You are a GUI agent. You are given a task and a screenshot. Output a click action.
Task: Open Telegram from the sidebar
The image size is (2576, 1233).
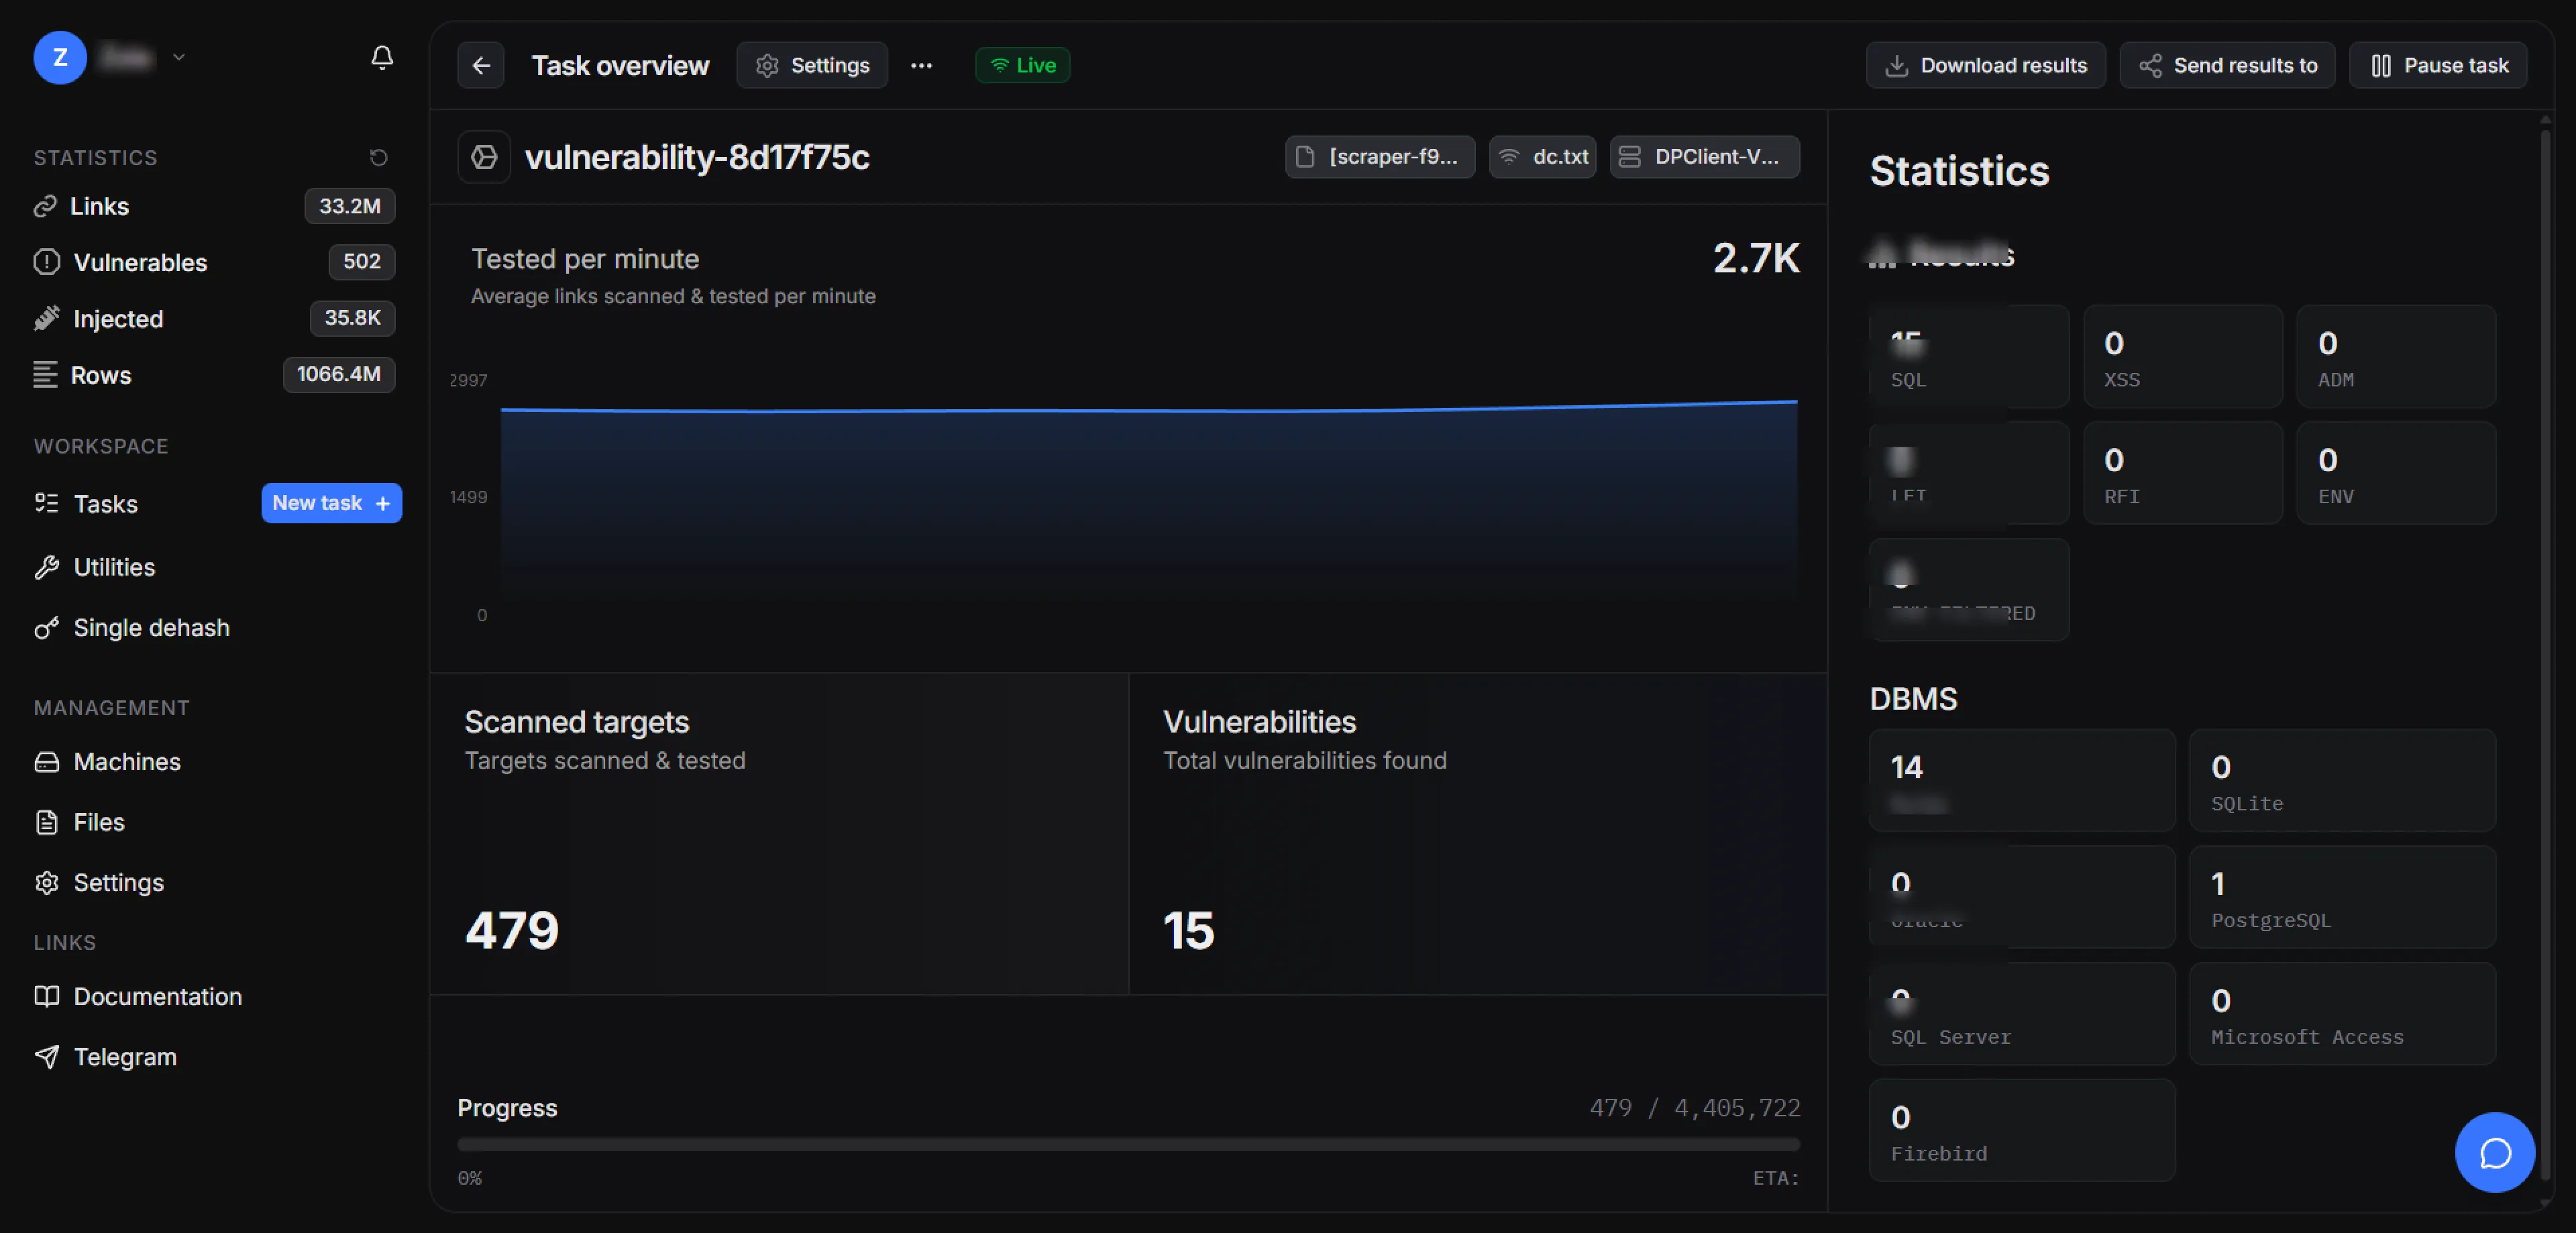coord(124,1056)
